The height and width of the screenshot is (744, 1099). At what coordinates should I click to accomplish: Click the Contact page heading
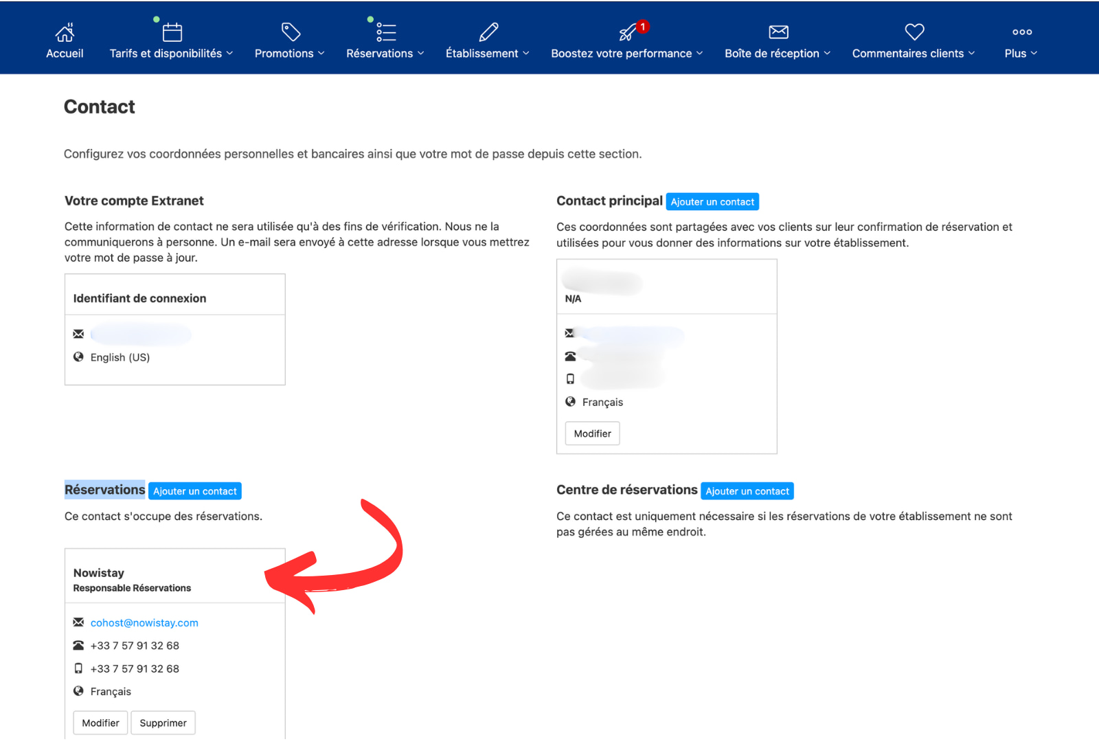coord(100,106)
